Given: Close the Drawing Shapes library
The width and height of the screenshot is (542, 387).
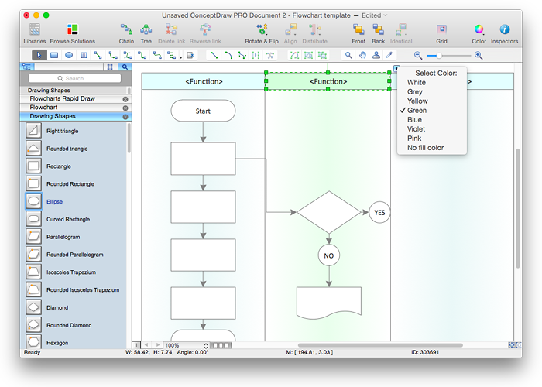Looking at the screenshot, I should click(x=125, y=117).
